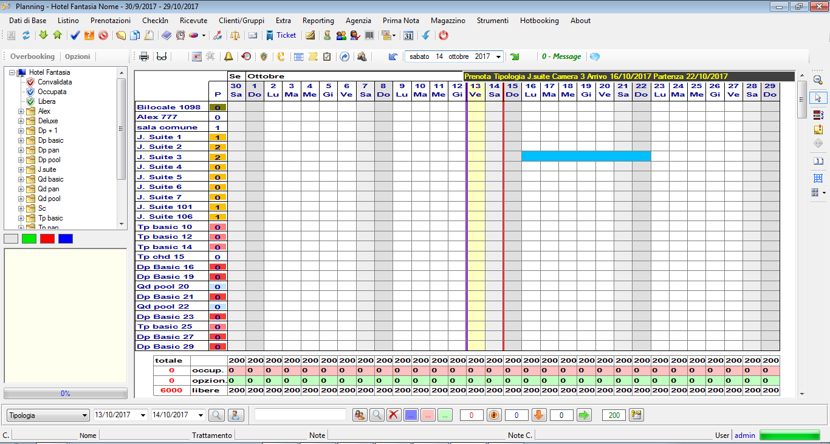Image resolution: width=830 pixels, height=444 pixels.
Task: Expand the Qd pool folder in tree
Action: [x=21, y=199]
